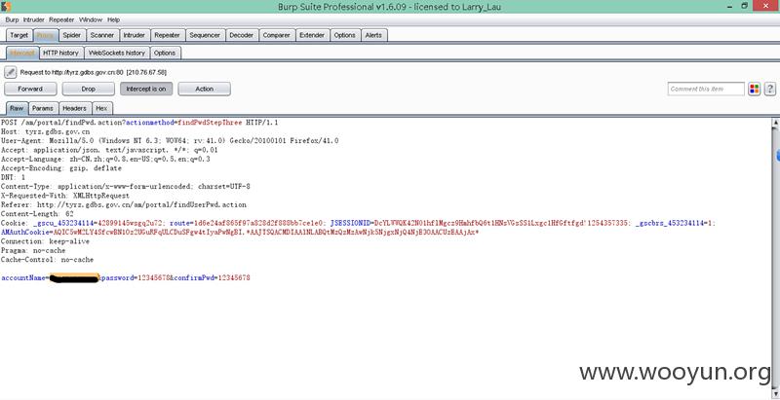
Task: Click the Referer header line
Action: (124, 204)
